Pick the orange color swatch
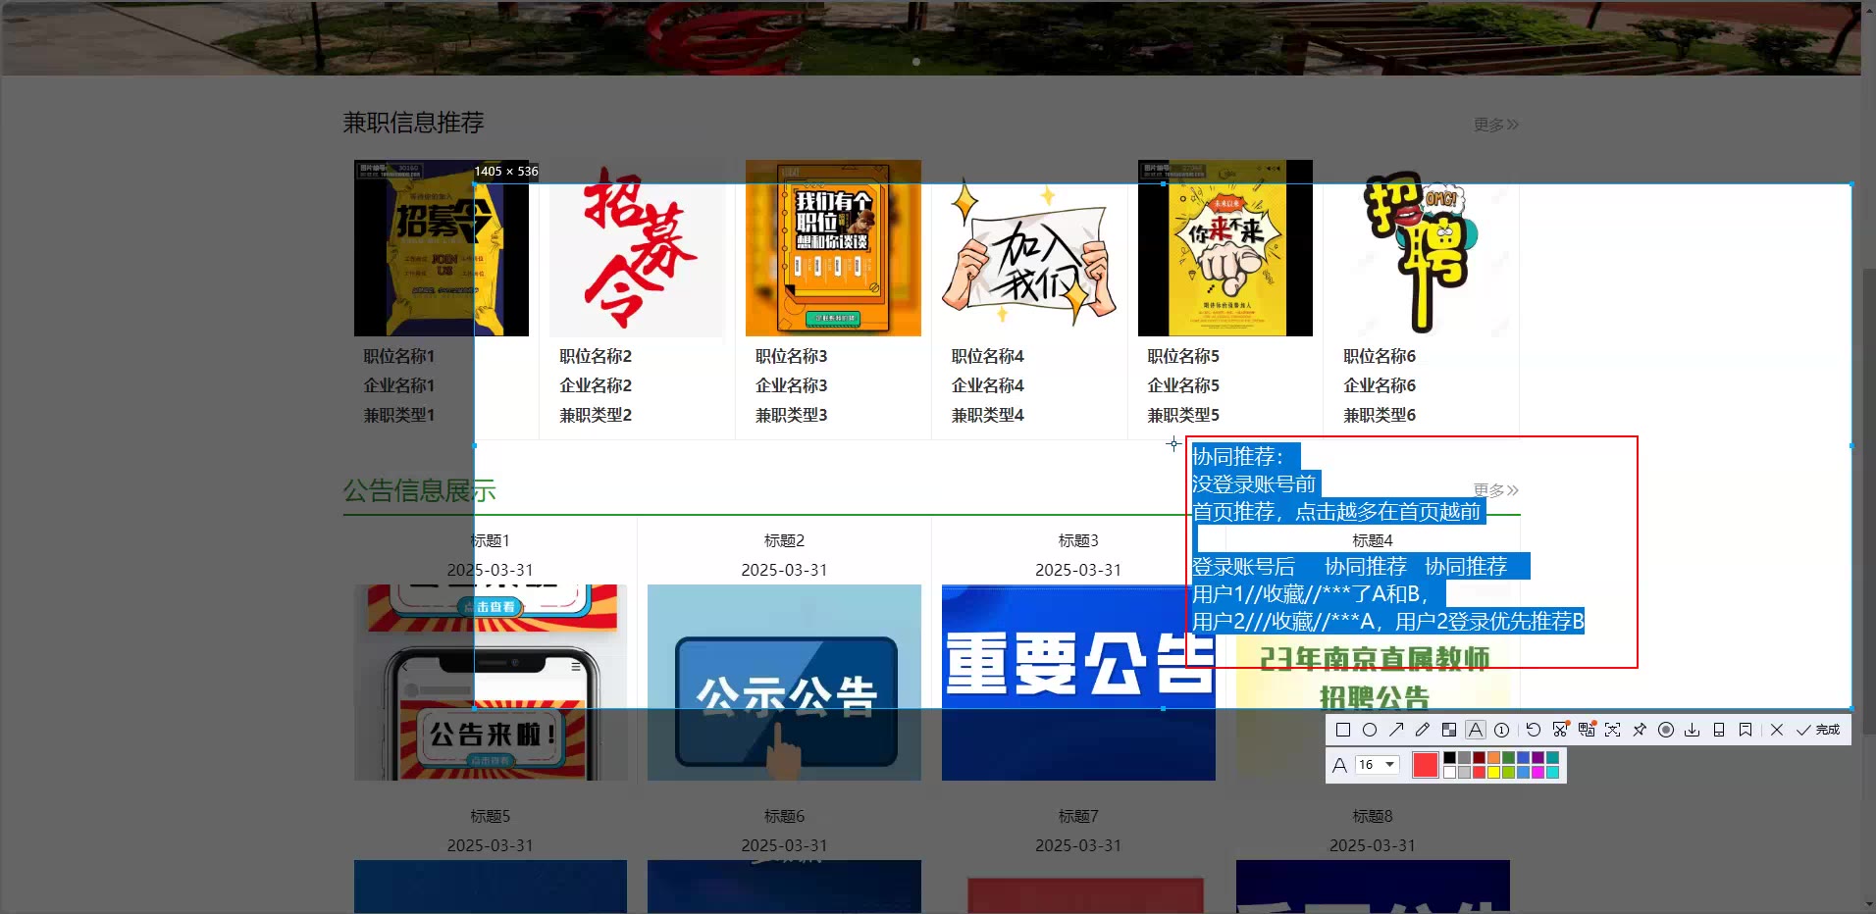The height and width of the screenshot is (914, 1876). point(1493,758)
